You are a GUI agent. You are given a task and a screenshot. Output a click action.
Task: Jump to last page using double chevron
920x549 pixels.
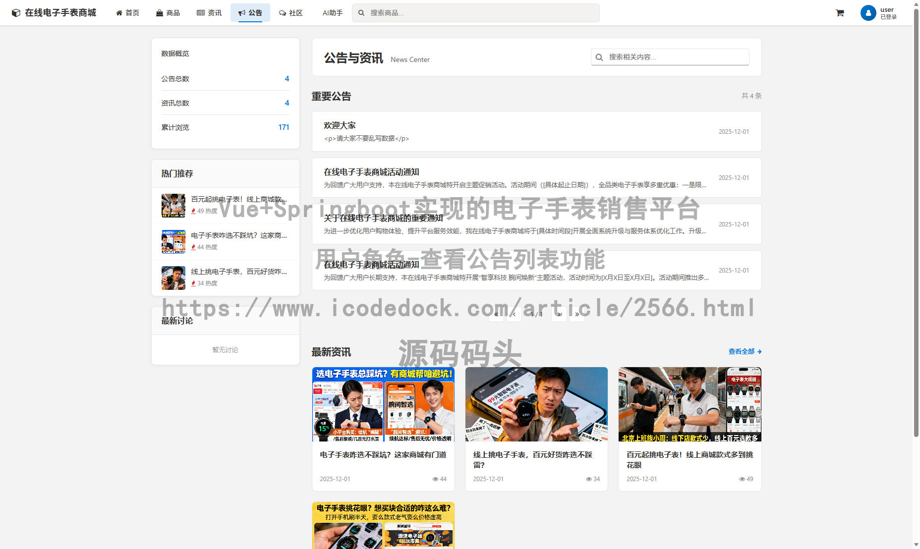pyautogui.click(x=576, y=314)
